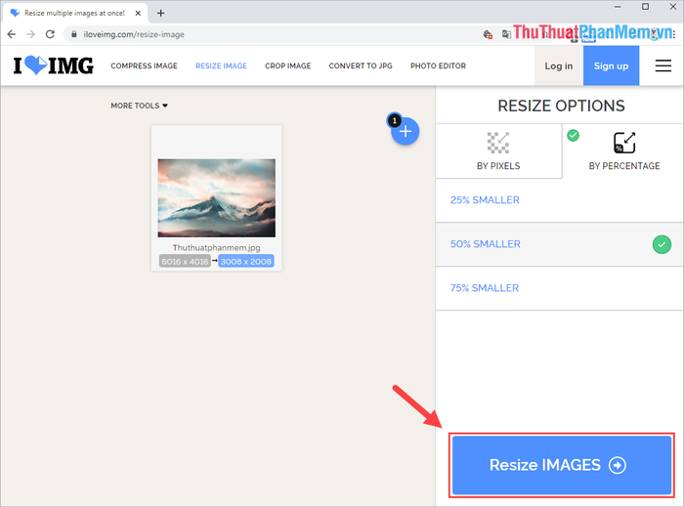This screenshot has height=507, width=684.
Task: Expand the MORE TOOLS dropdown
Action: click(139, 106)
